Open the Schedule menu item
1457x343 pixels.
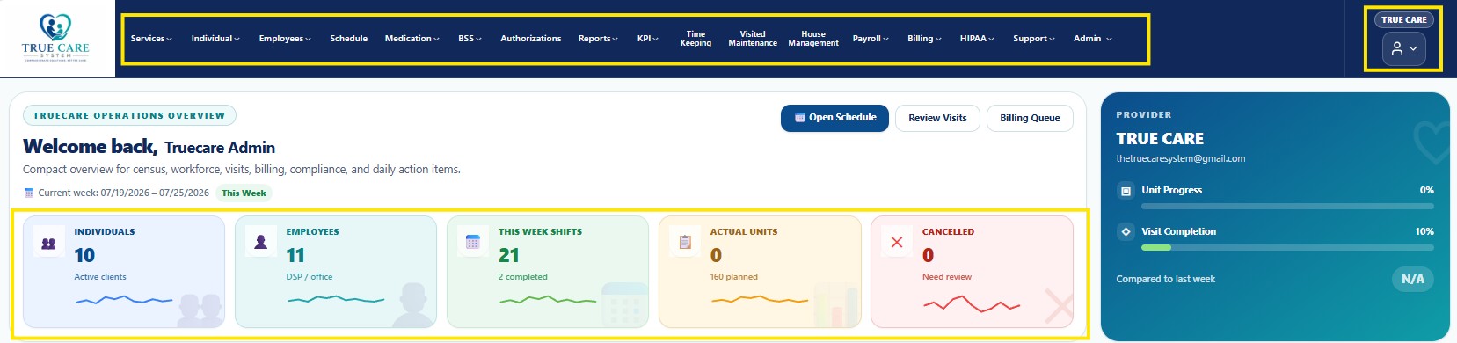click(349, 39)
